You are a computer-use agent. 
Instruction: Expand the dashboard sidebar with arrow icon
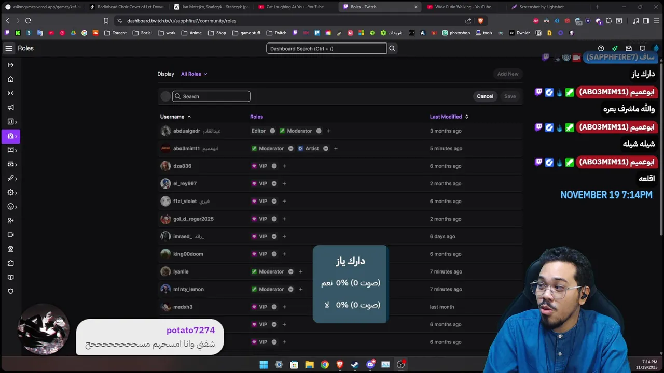(10, 65)
